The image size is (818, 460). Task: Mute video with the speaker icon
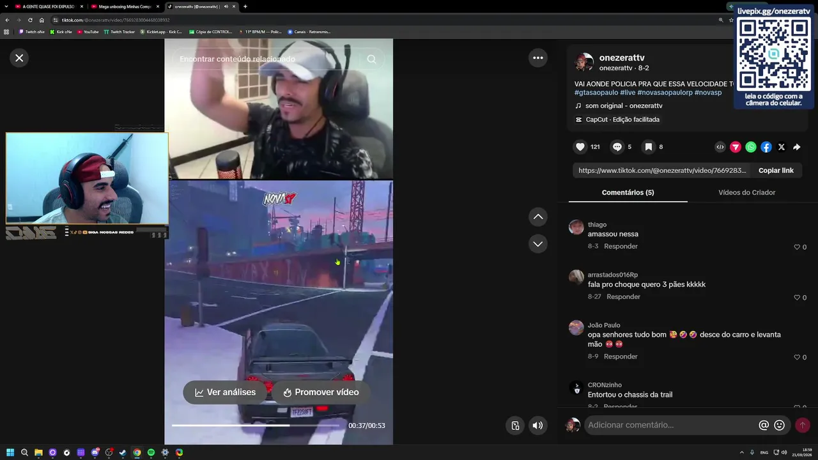pos(538,425)
